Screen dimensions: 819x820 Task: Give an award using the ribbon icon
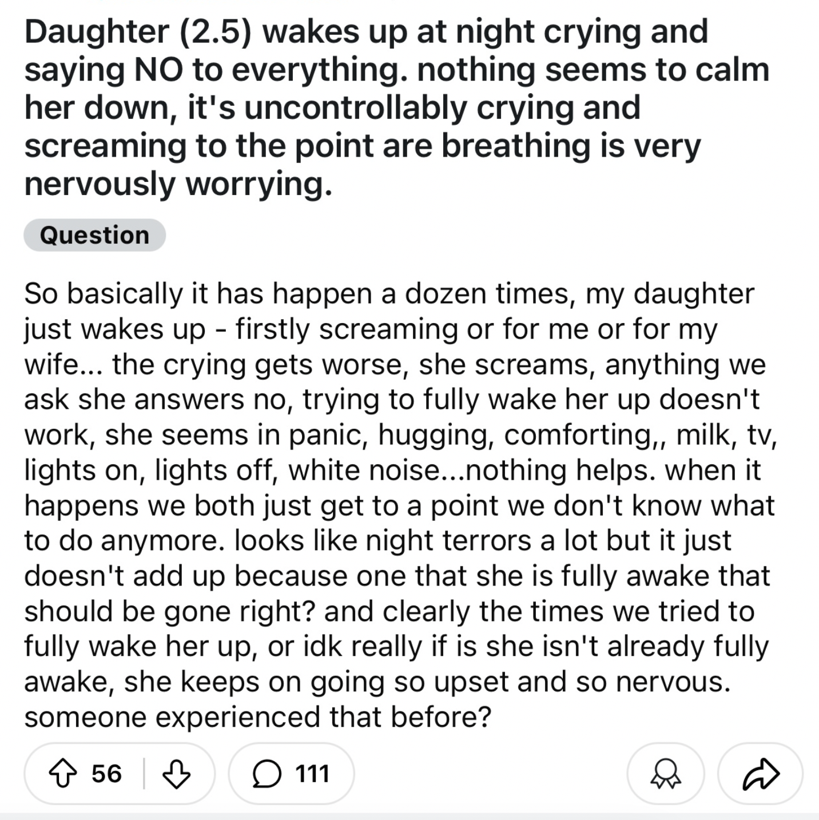[x=666, y=774]
